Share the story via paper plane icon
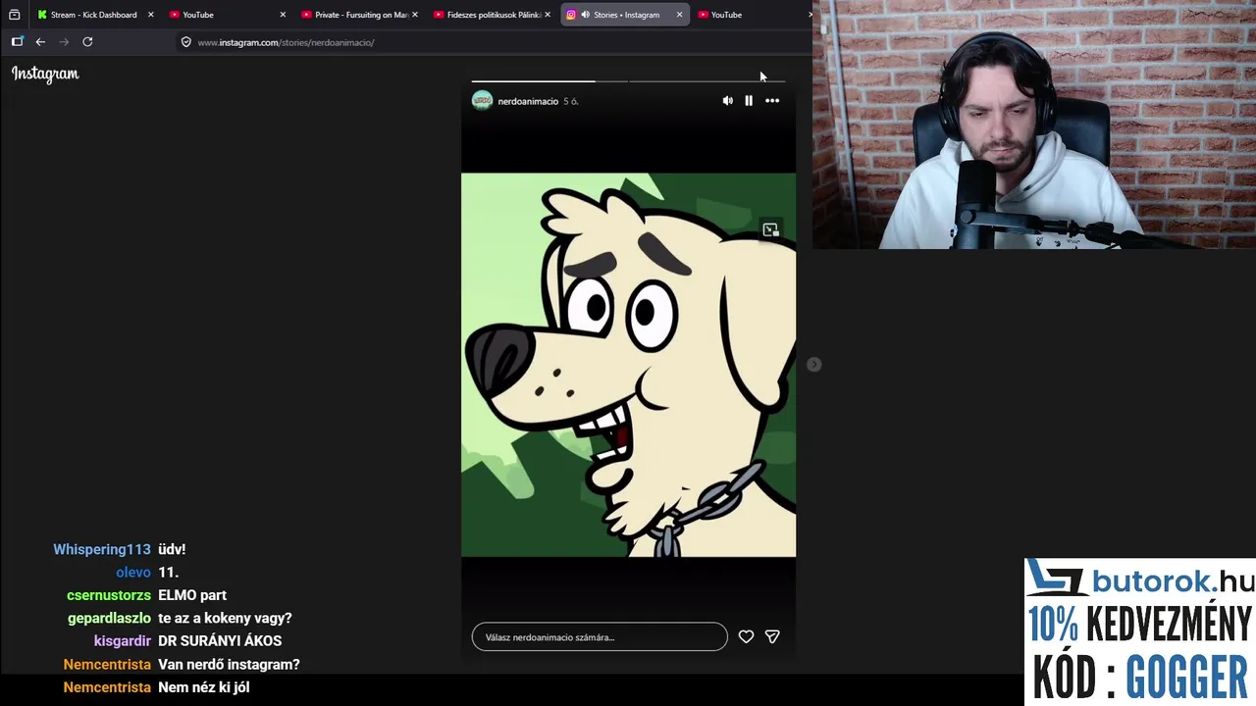 (x=772, y=636)
